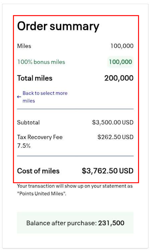
Task: Click the Cost of miles label
Action: pos(38,171)
